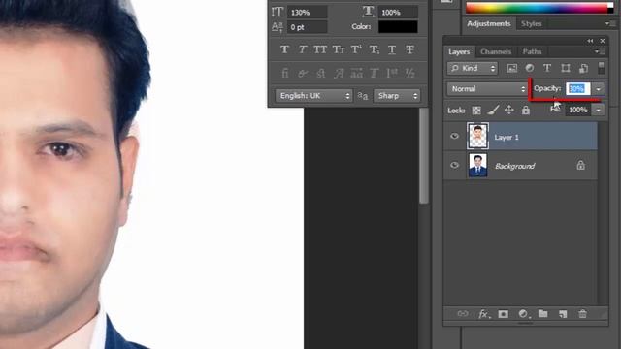The width and height of the screenshot is (621, 349).
Task: Switch to the Layers tab
Action: [459, 51]
